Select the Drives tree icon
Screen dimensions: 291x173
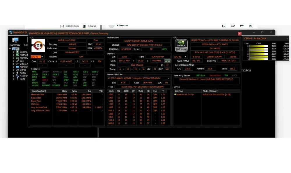pos(17,70)
